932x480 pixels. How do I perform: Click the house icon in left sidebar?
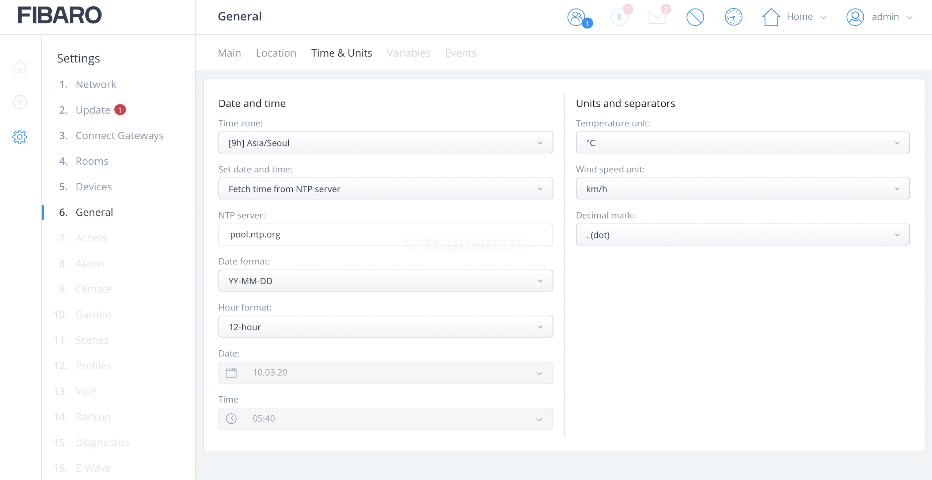point(20,67)
